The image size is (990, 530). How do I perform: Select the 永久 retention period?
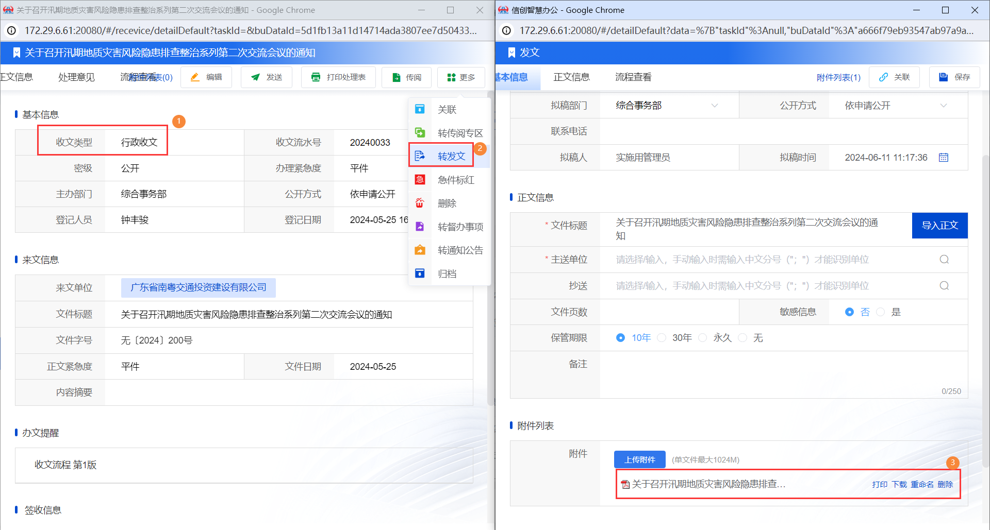(x=702, y=338)
